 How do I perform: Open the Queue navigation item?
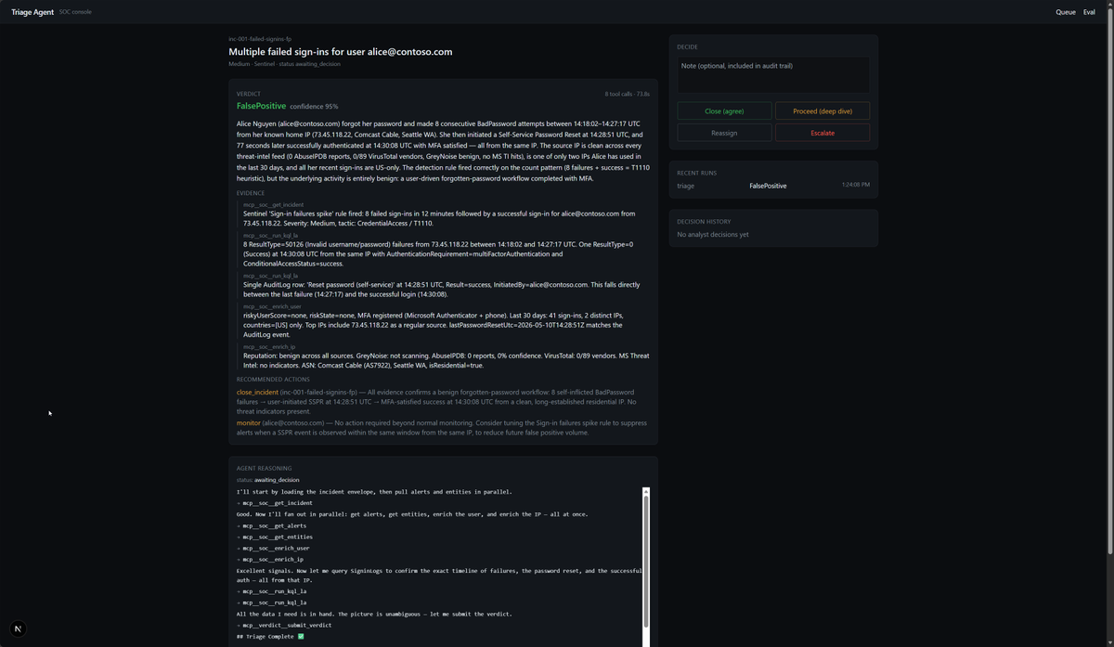1066,12
